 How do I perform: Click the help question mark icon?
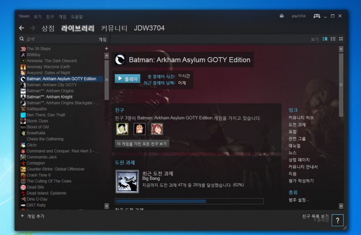(x=337, y=220)
